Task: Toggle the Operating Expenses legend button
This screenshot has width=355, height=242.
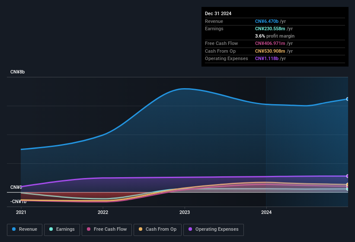Action: (214, 229)
